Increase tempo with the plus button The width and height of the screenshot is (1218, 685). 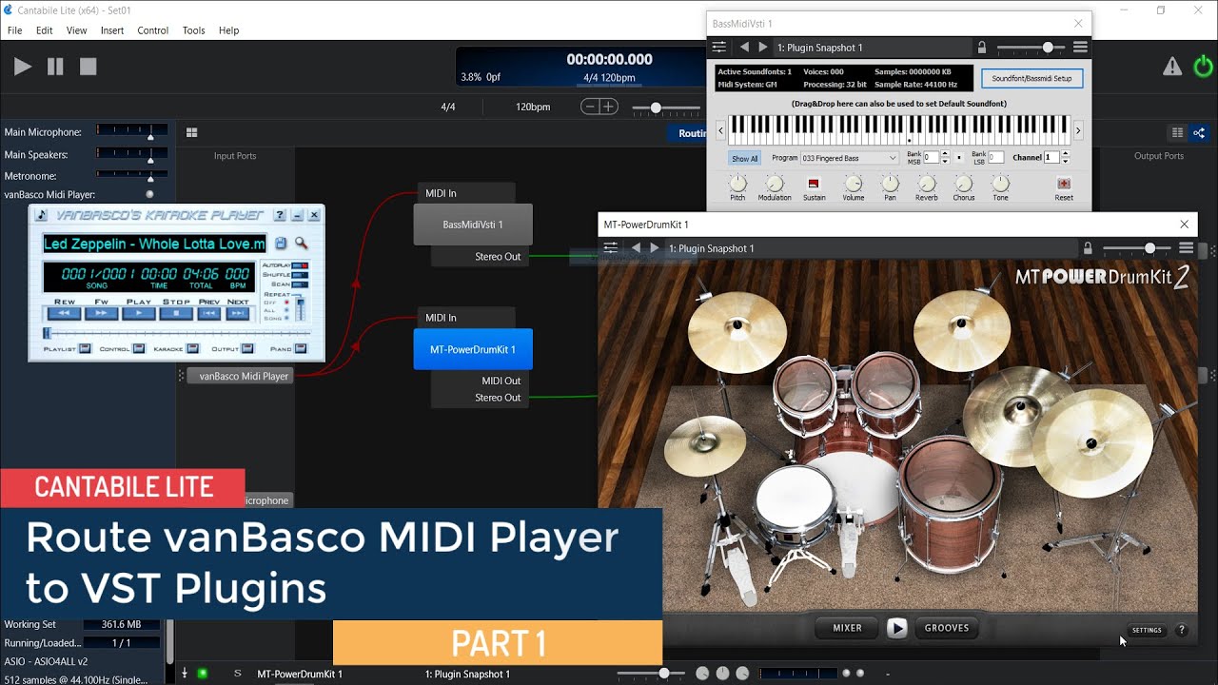tap(608, 107)
